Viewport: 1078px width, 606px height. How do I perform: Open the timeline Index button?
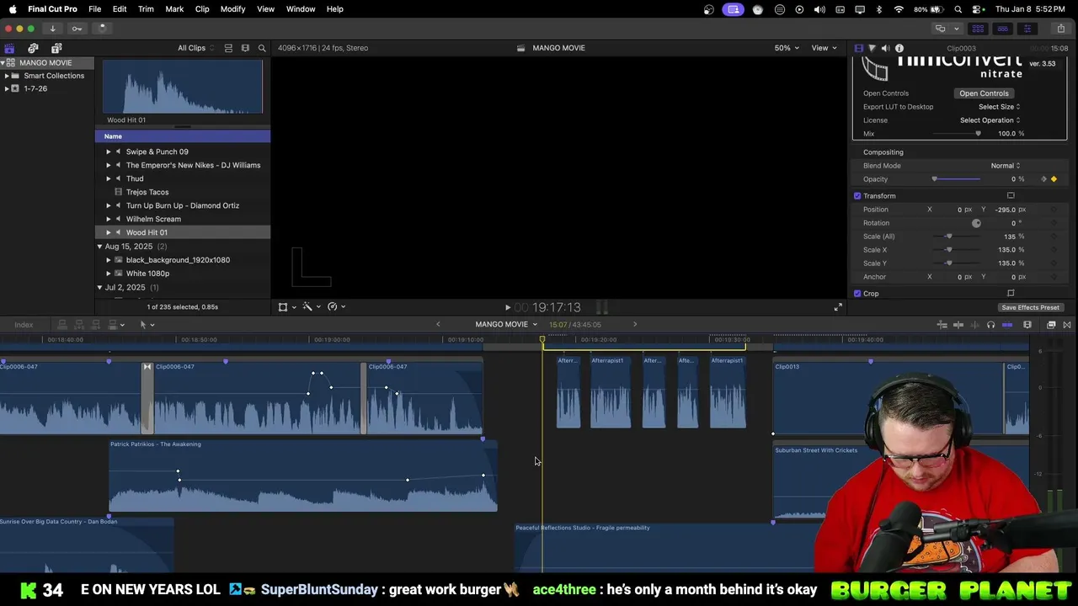[24, 325]
